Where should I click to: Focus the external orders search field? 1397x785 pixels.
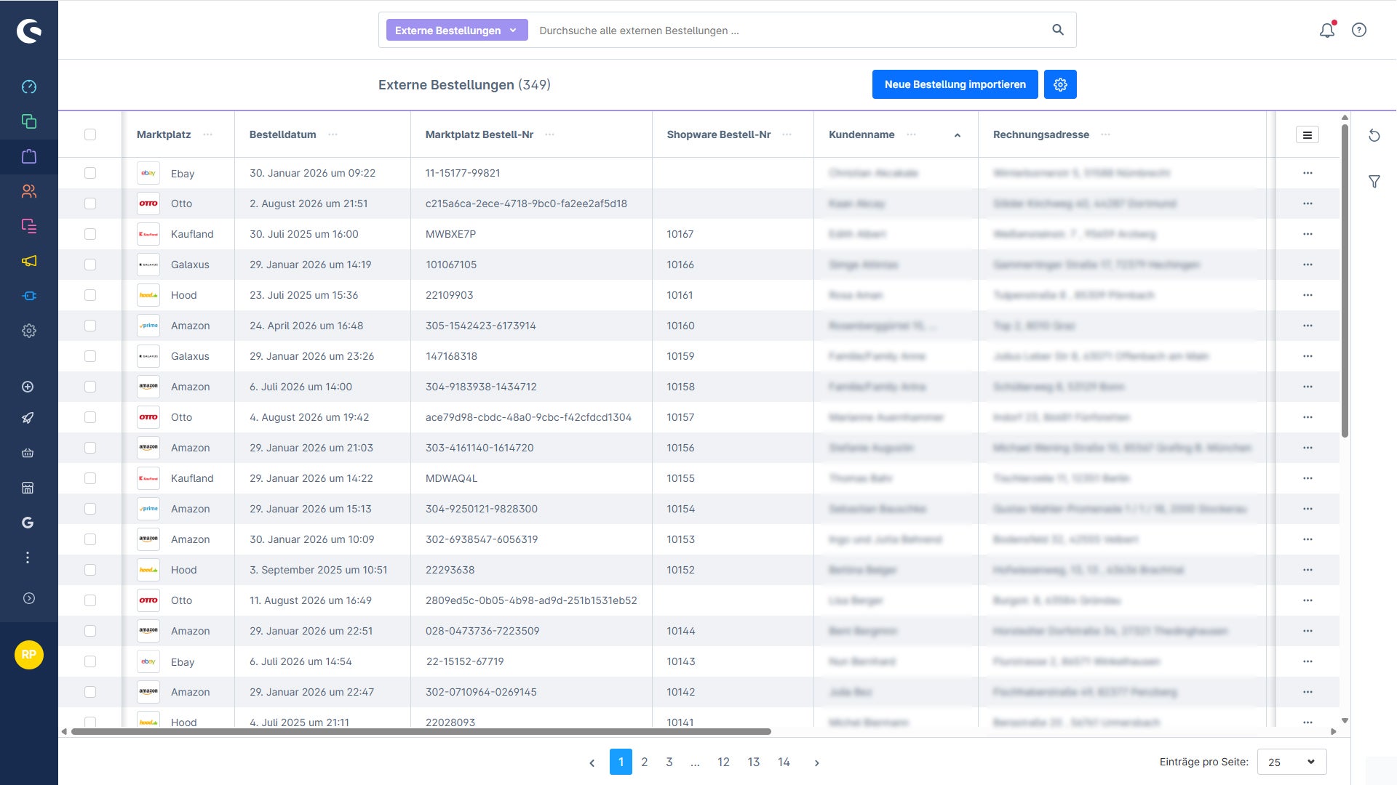[x=789, y=31]
